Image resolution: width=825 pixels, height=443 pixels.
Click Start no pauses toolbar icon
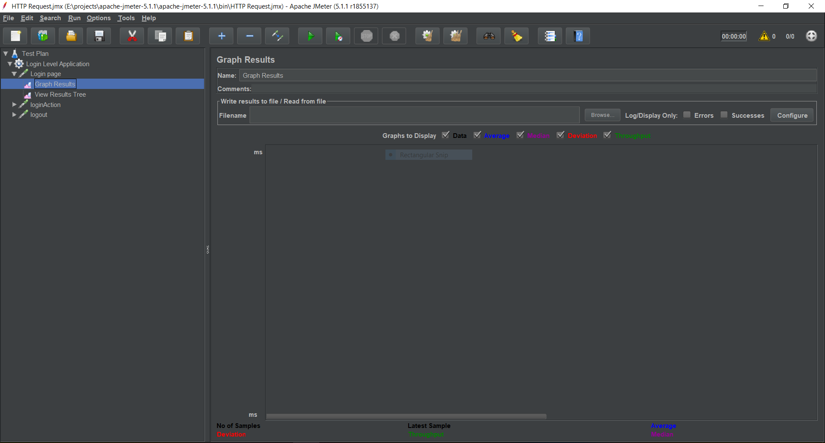point(338,37)
